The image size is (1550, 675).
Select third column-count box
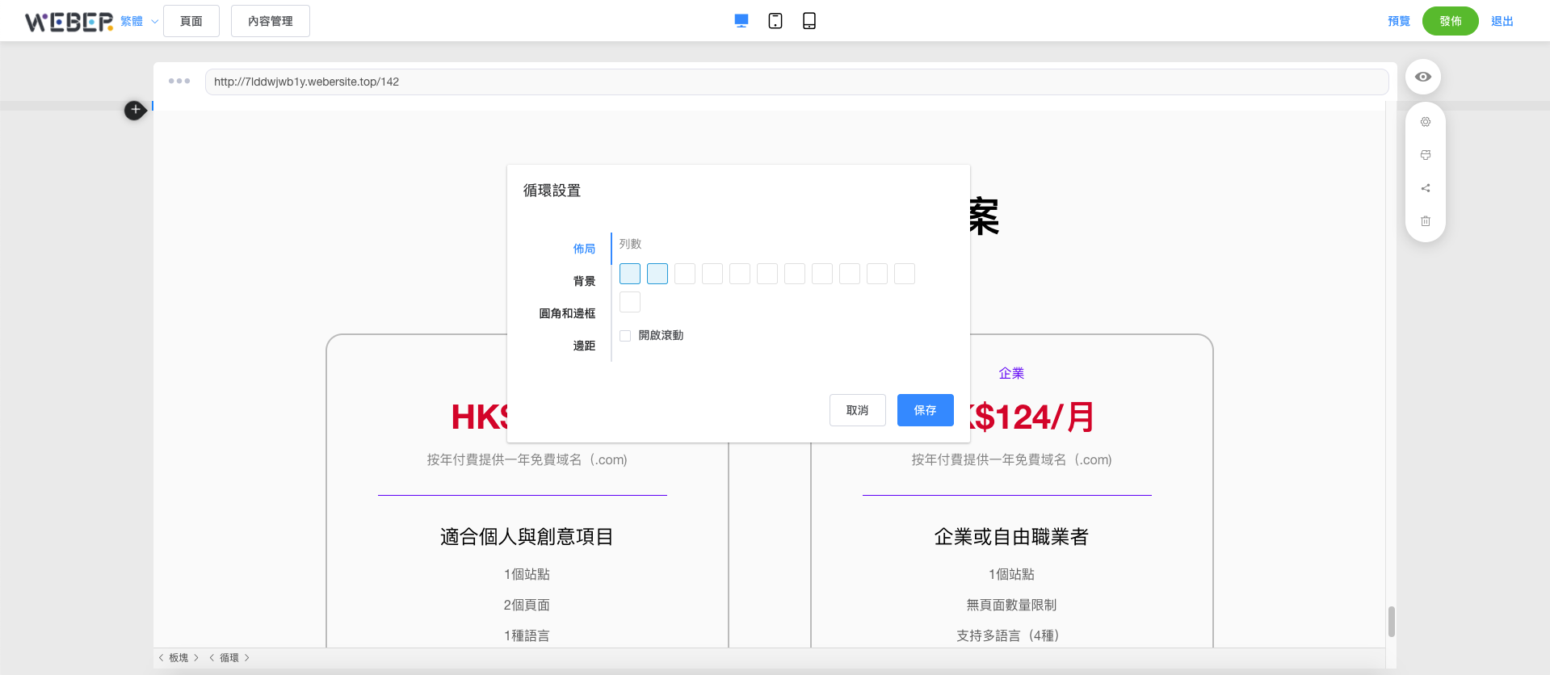click(x=685, y=274)
